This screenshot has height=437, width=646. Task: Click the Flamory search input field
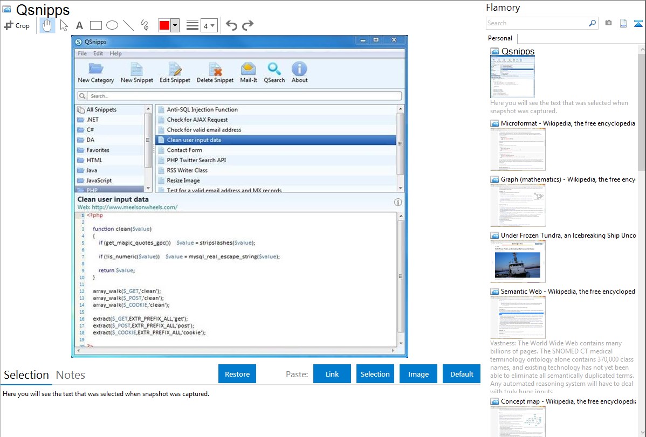537,23
